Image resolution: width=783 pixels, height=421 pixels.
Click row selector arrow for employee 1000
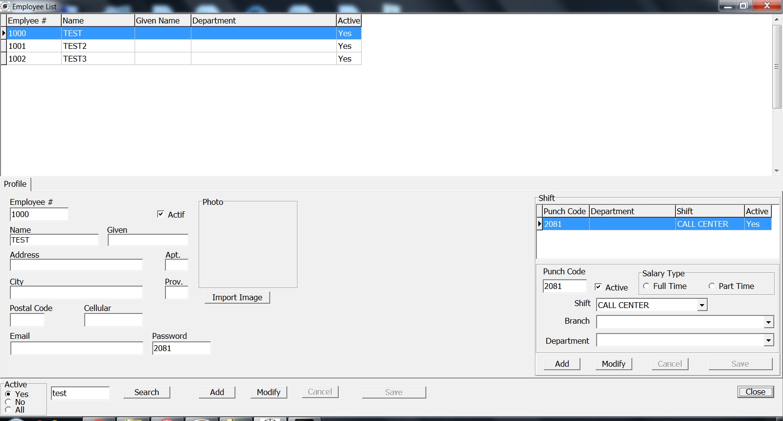point(4,33)
